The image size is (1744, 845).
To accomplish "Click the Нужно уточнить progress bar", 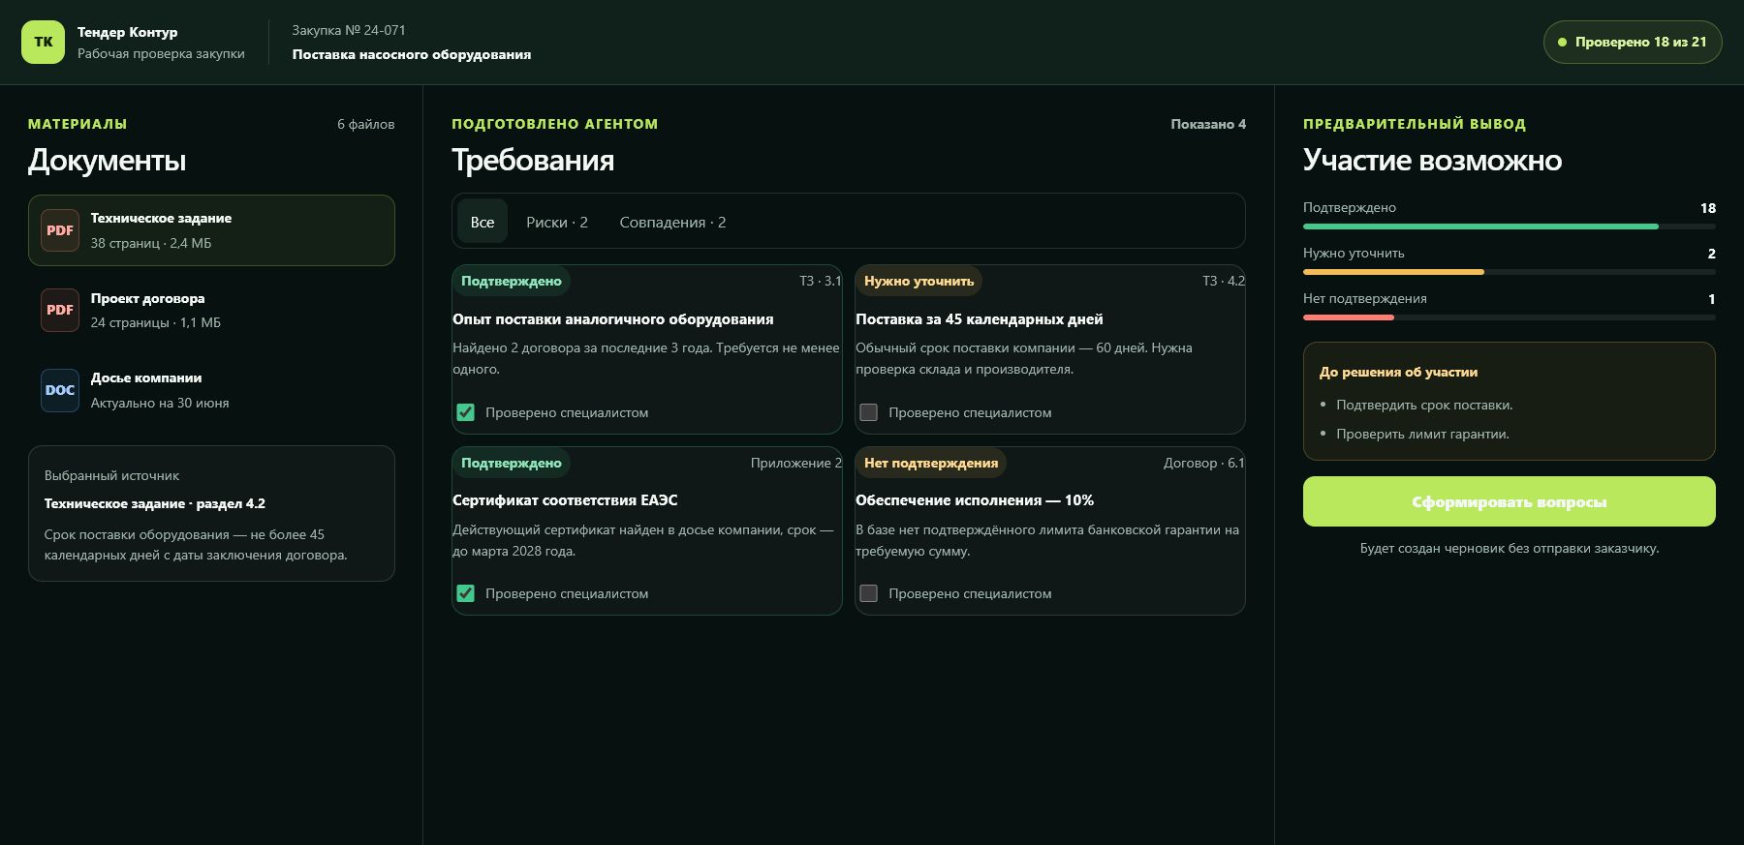I will pos(1509,272).
